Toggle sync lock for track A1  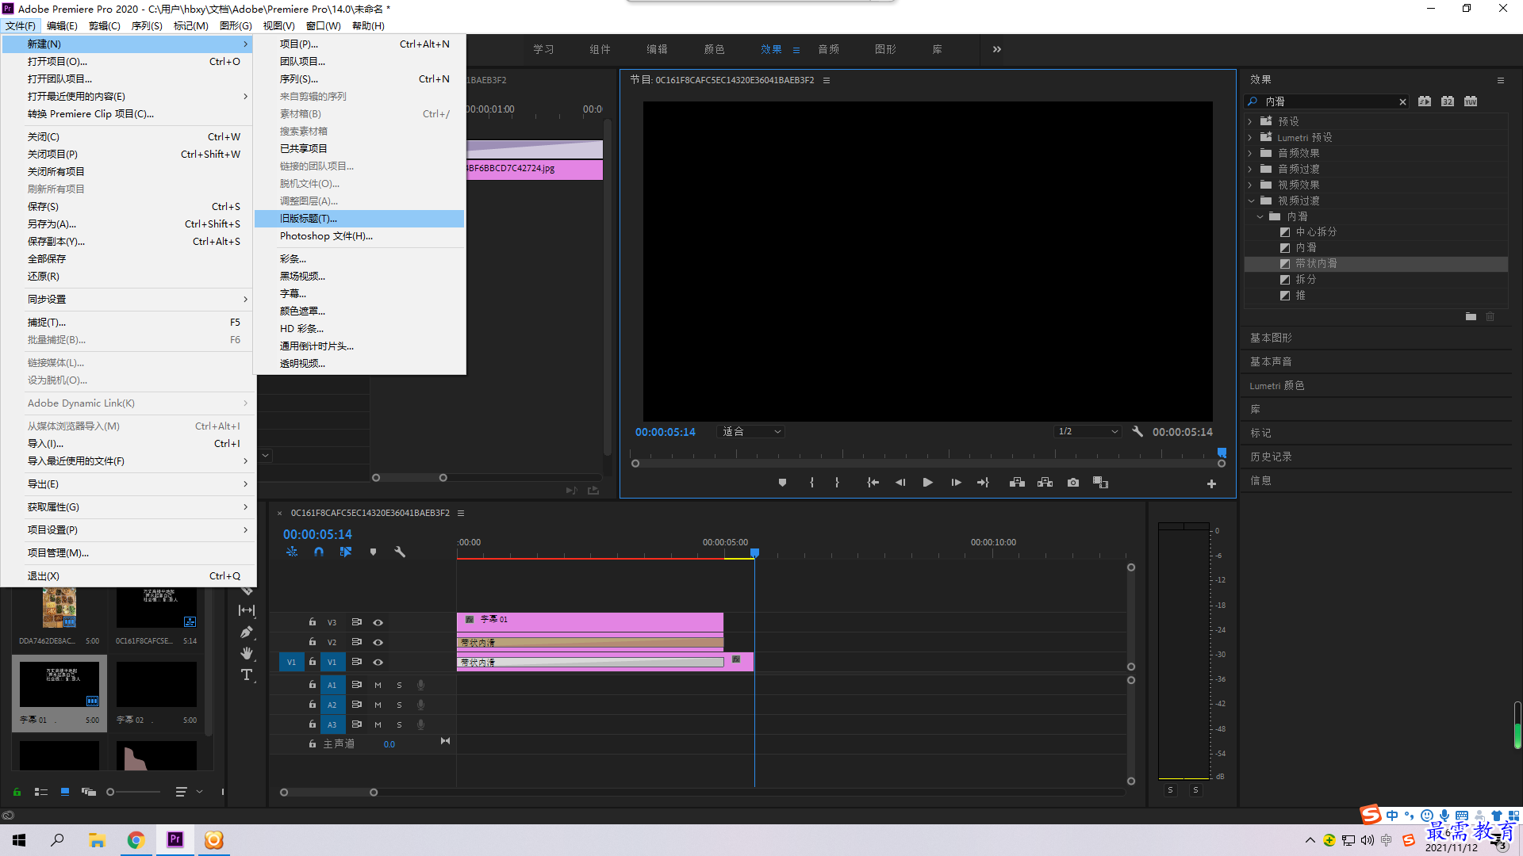[357, 685]
